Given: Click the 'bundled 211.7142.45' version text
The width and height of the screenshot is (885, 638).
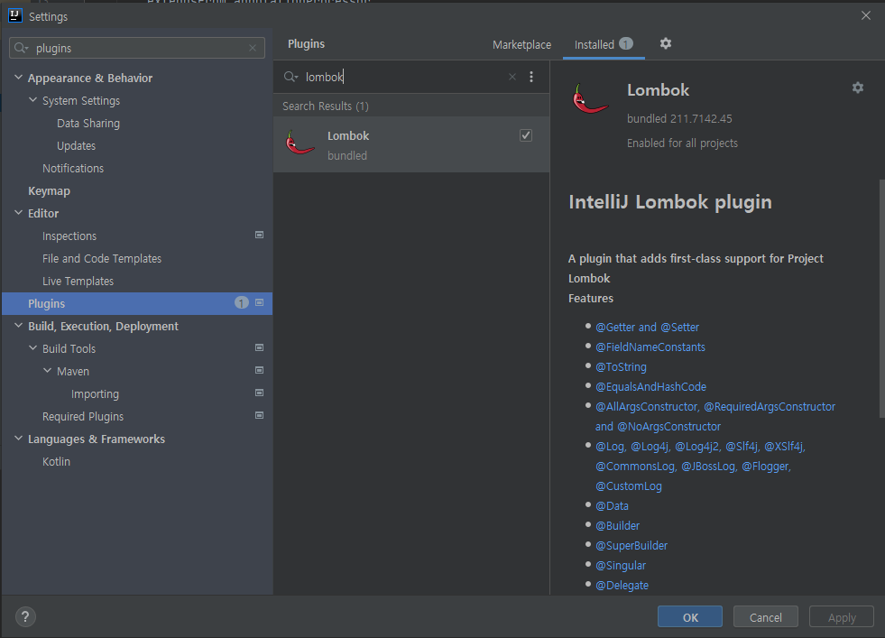Looking at the screenshot, I should tap(679, 118).
